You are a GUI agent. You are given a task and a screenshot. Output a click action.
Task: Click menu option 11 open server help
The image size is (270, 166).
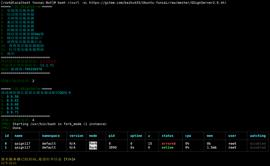click(22, 49)
